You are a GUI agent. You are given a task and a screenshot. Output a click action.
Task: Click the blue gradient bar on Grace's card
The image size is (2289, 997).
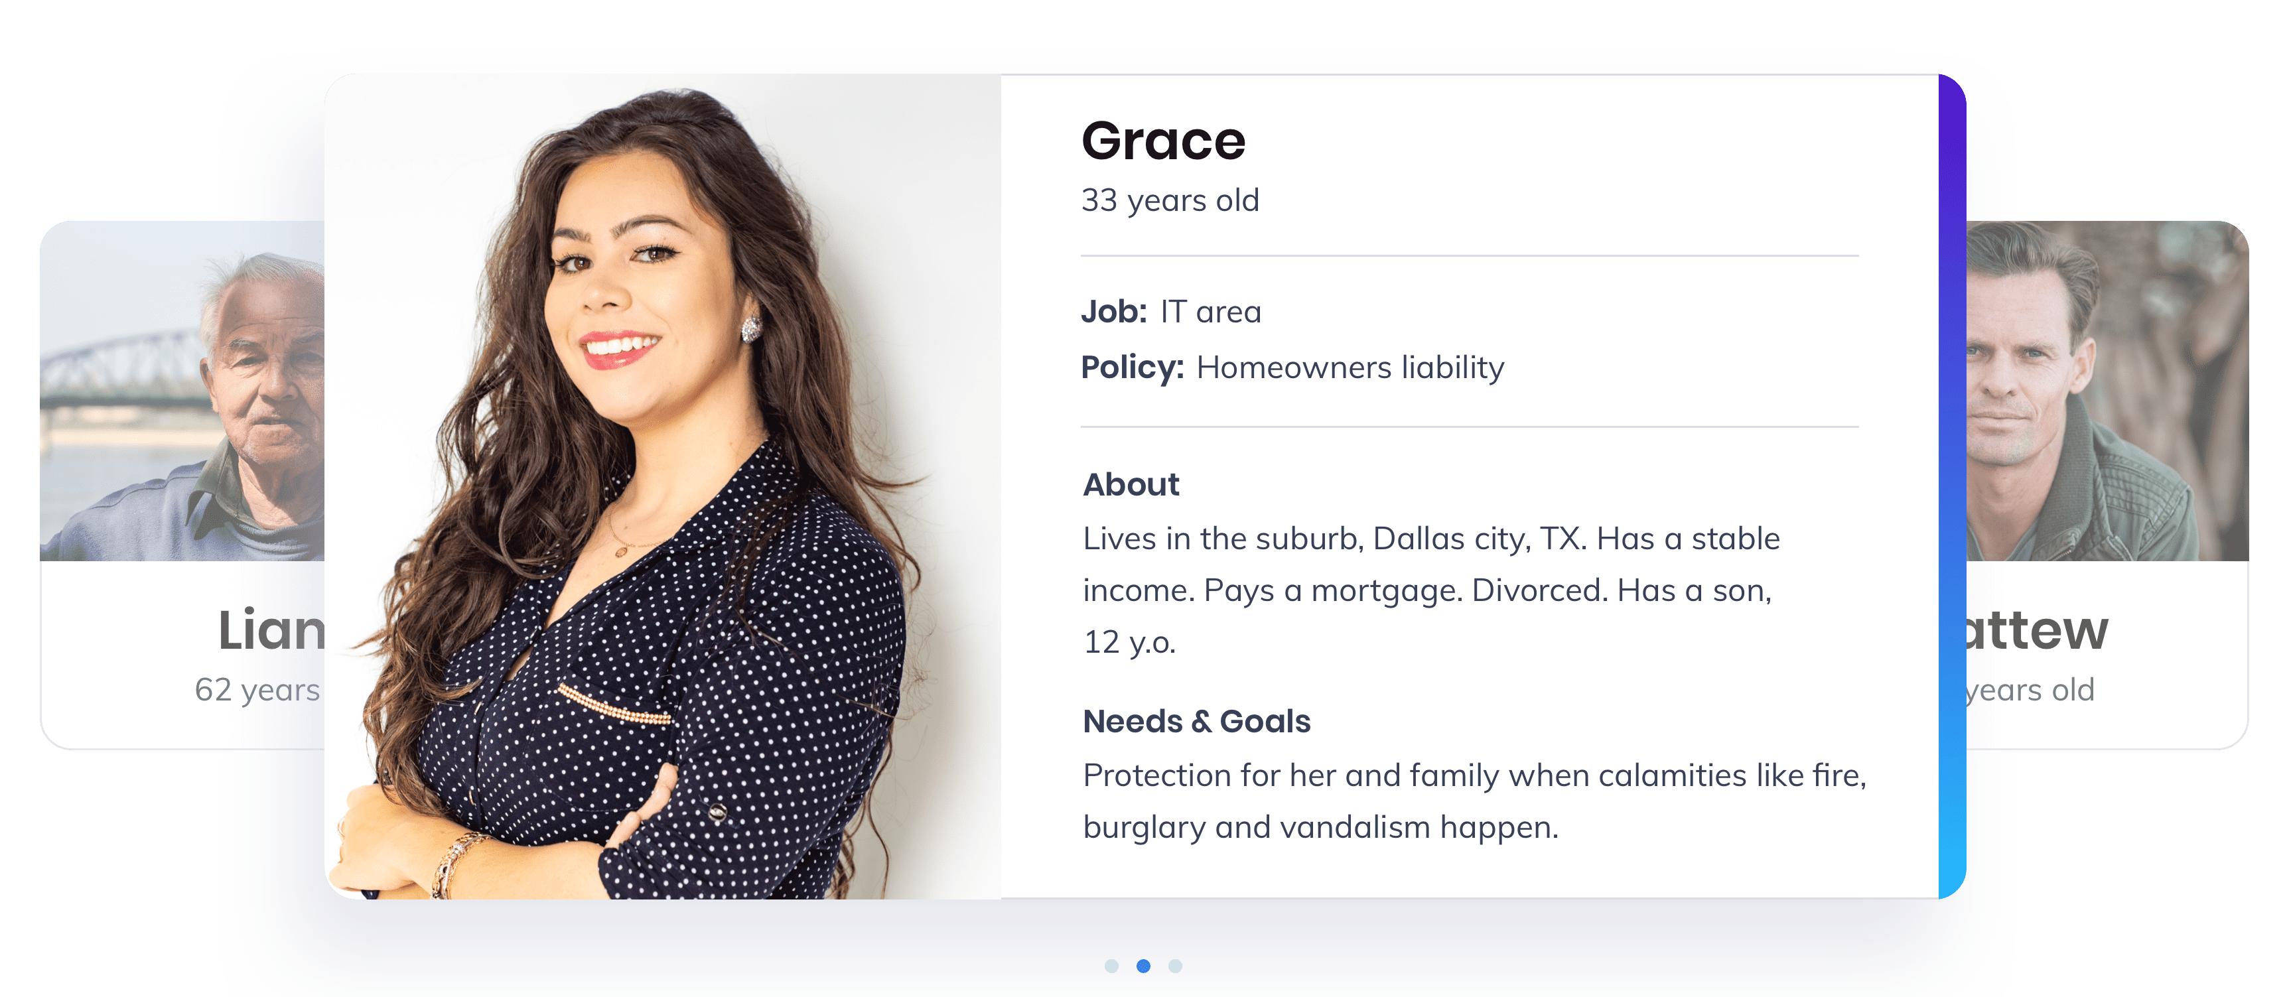tap(1951, 487)
